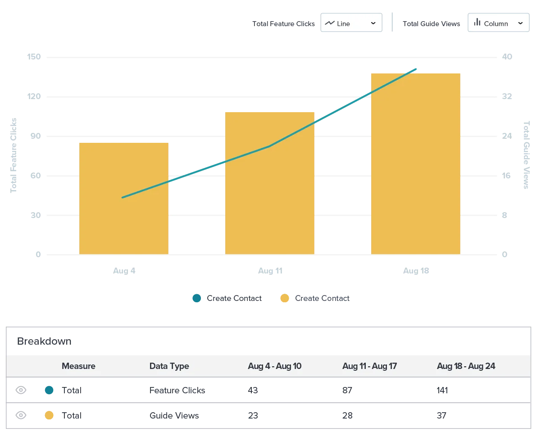Sort by the Data Type column header

pyautogui.click(x=169, y=366)
